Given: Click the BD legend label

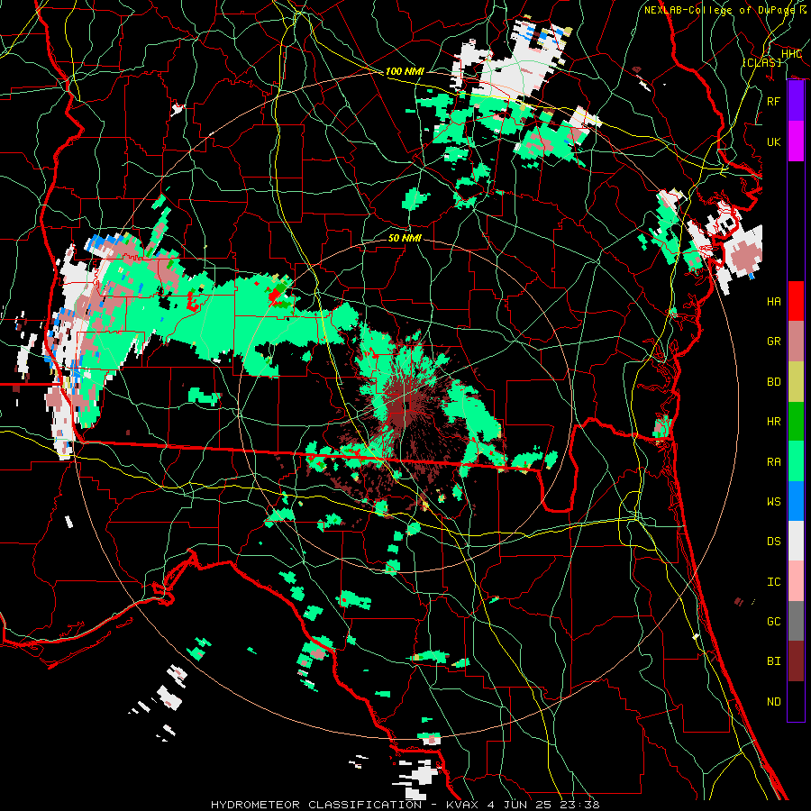Looking at the screenshot, I should (x=773, y=382).
